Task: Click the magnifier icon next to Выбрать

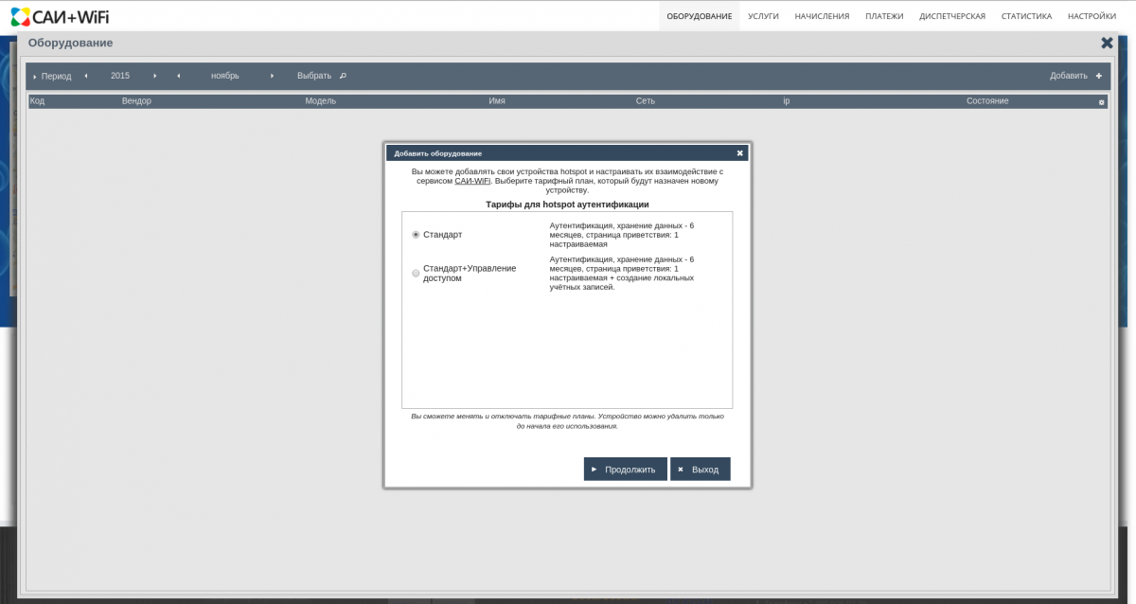Action: coord(344,76)
